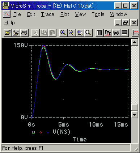This screenshot has width=140, height=153.
Task: Toggle the FFT (Fourier transform) button
Action: (x=108, y=33)
